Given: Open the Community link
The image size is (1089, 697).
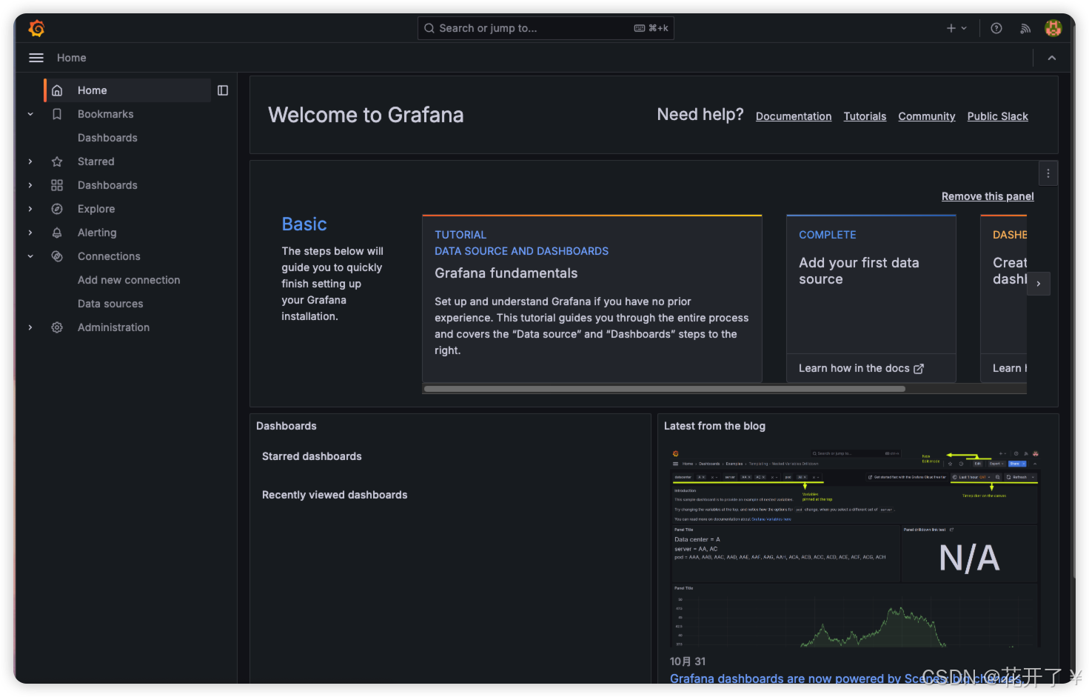Looking at the screenshot, I should pos(927,116).
